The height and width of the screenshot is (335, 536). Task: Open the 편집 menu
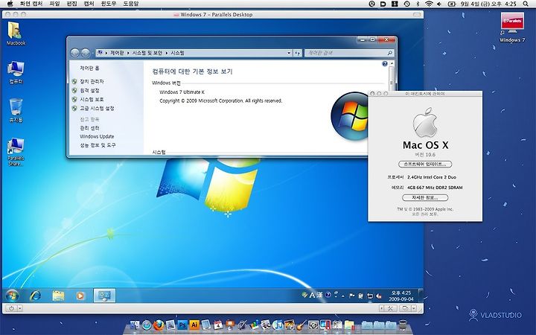[71, 4]
